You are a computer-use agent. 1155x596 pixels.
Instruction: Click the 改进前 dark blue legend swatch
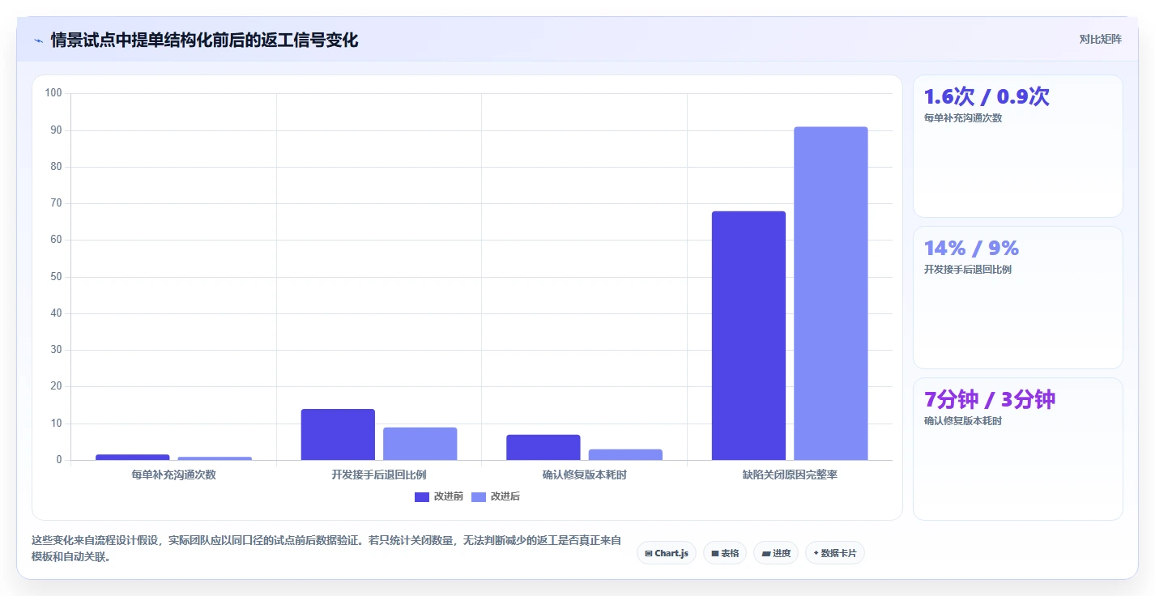point(422,496)
